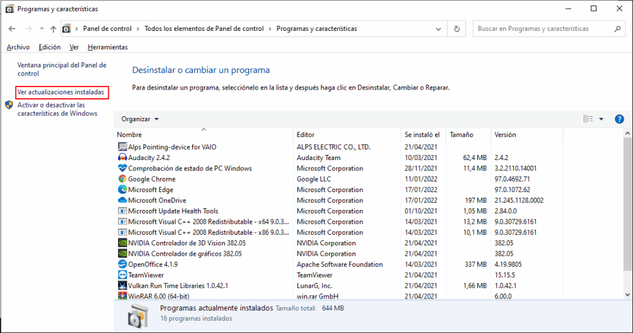The height and width of the screenshot is (333, 633).
Task: Click the Microsoft Edge program icon
Action: [x=122, y=190]
